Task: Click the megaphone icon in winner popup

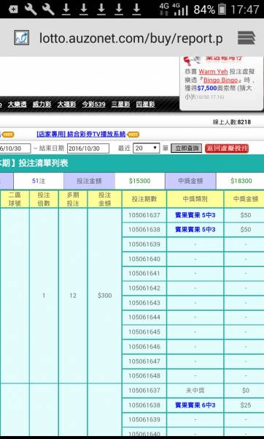Action: tap(192, 60)
